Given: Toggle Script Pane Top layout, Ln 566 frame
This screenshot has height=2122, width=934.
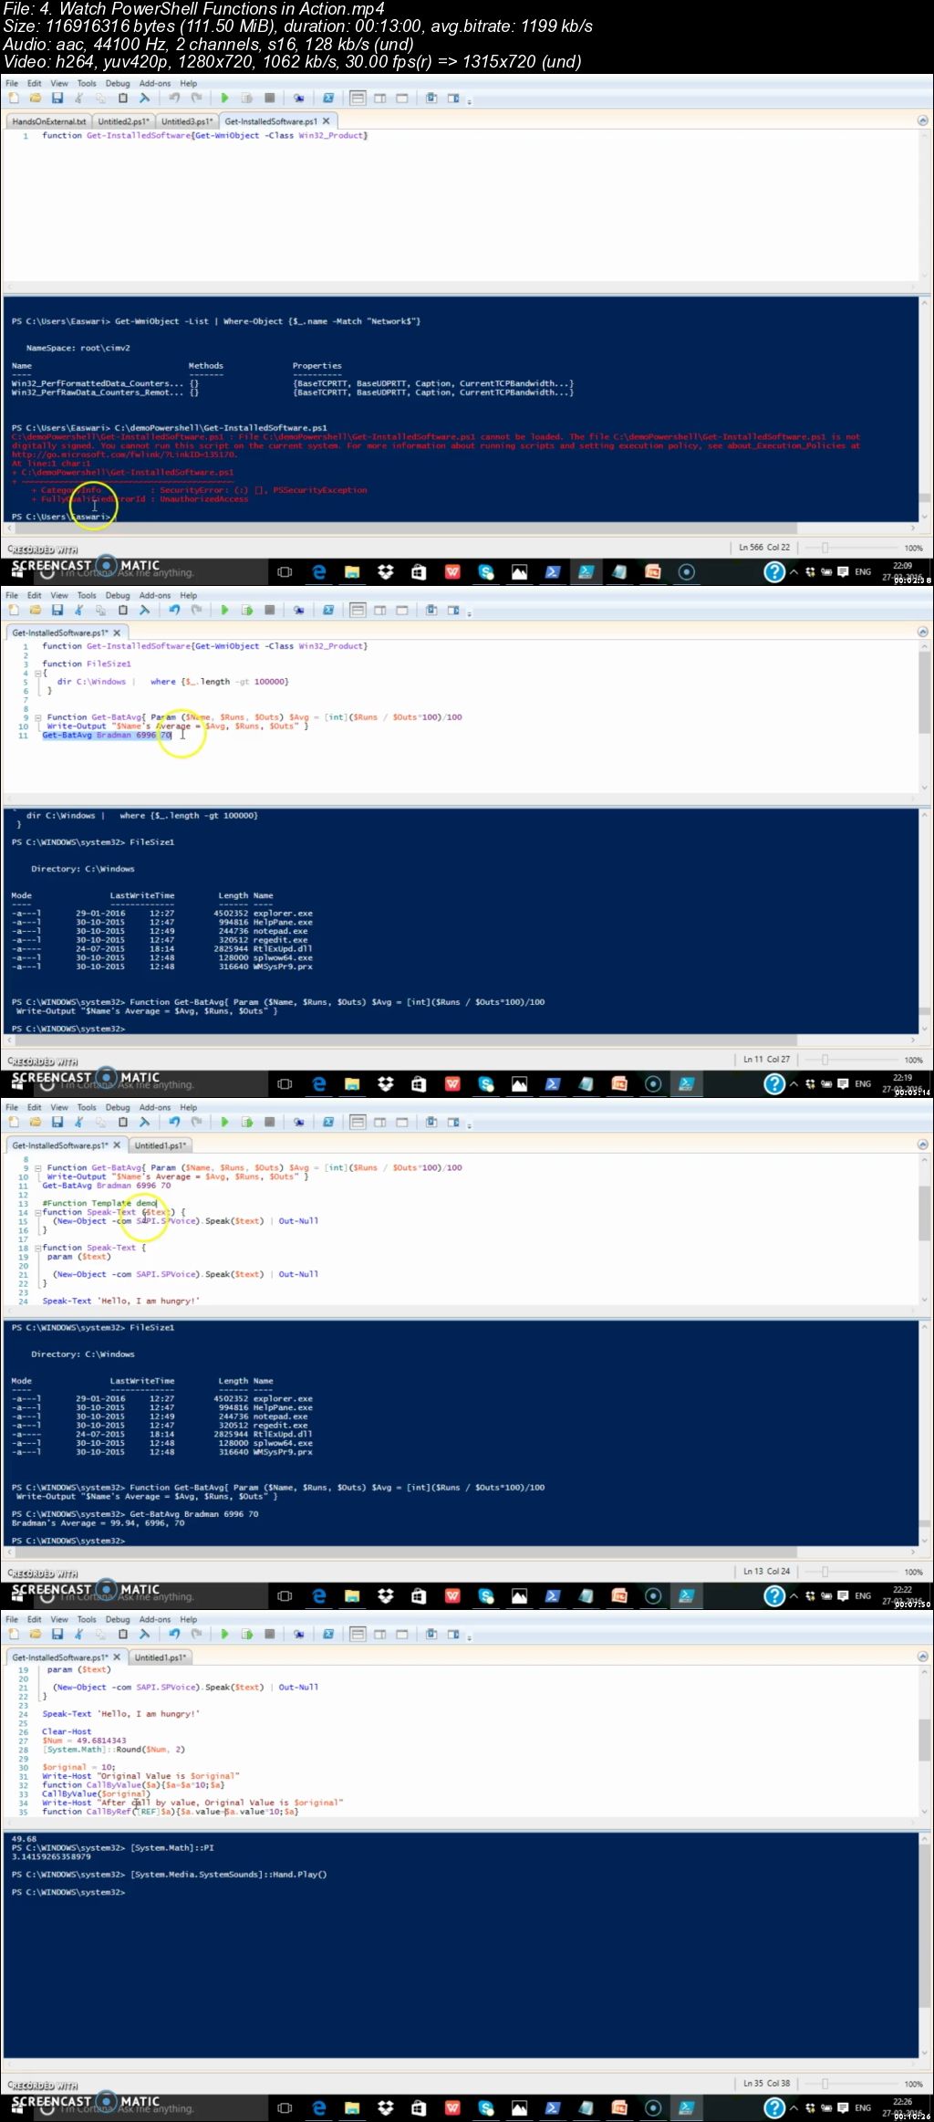Looking at the screenshot, I should [x=358, y=98].
